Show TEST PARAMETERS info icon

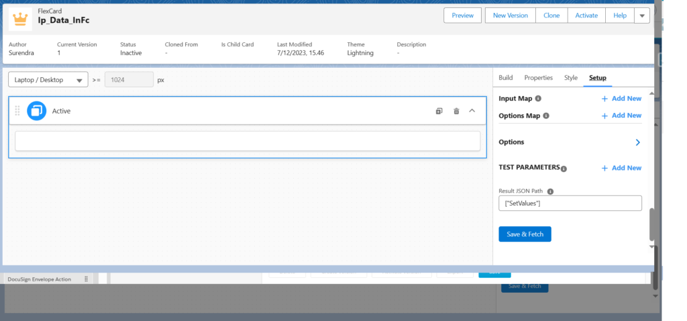click(x=564, y=169)
